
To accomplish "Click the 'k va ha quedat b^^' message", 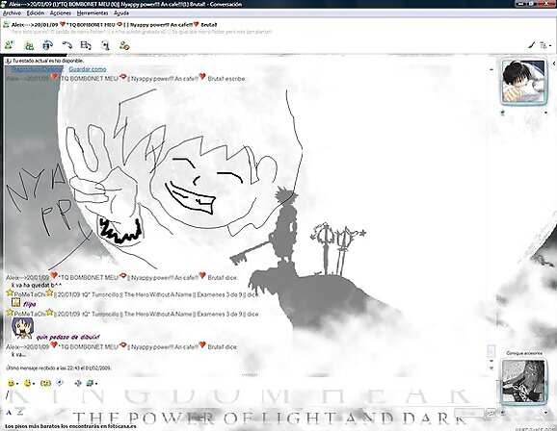I will pyautogui.click(x=37, y=285).
